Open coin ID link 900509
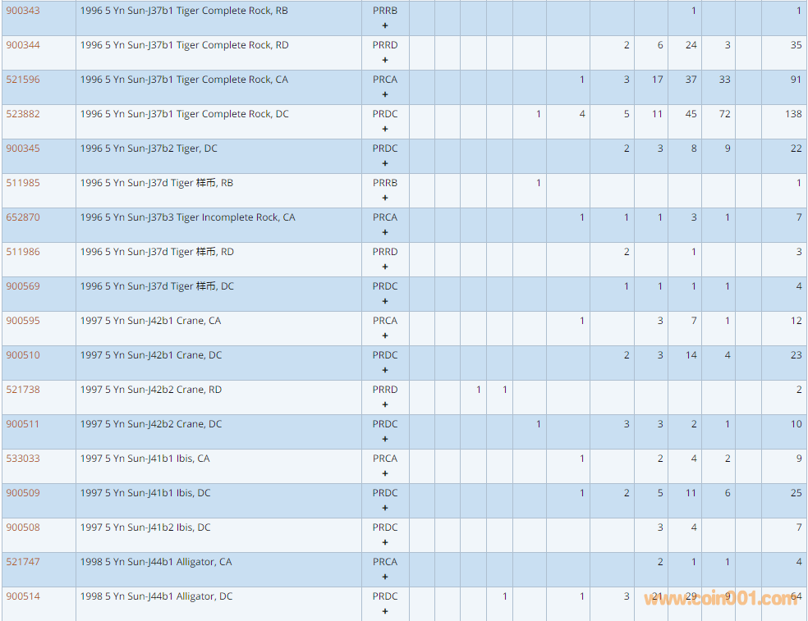This screenshot has height=621, width=808. point(23,493)
